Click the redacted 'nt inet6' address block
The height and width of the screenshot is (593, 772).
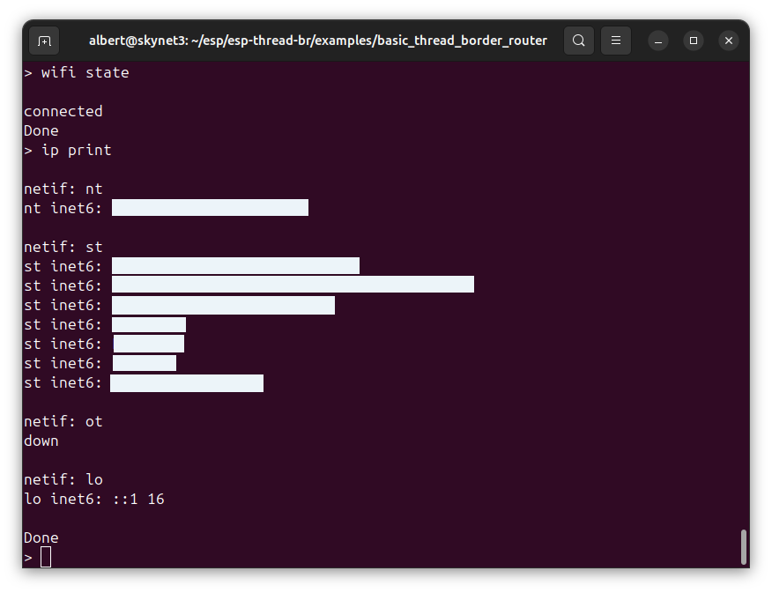[x=210, y=208]
